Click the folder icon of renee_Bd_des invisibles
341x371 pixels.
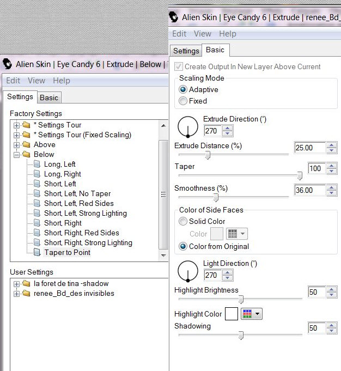click(26, 294)
